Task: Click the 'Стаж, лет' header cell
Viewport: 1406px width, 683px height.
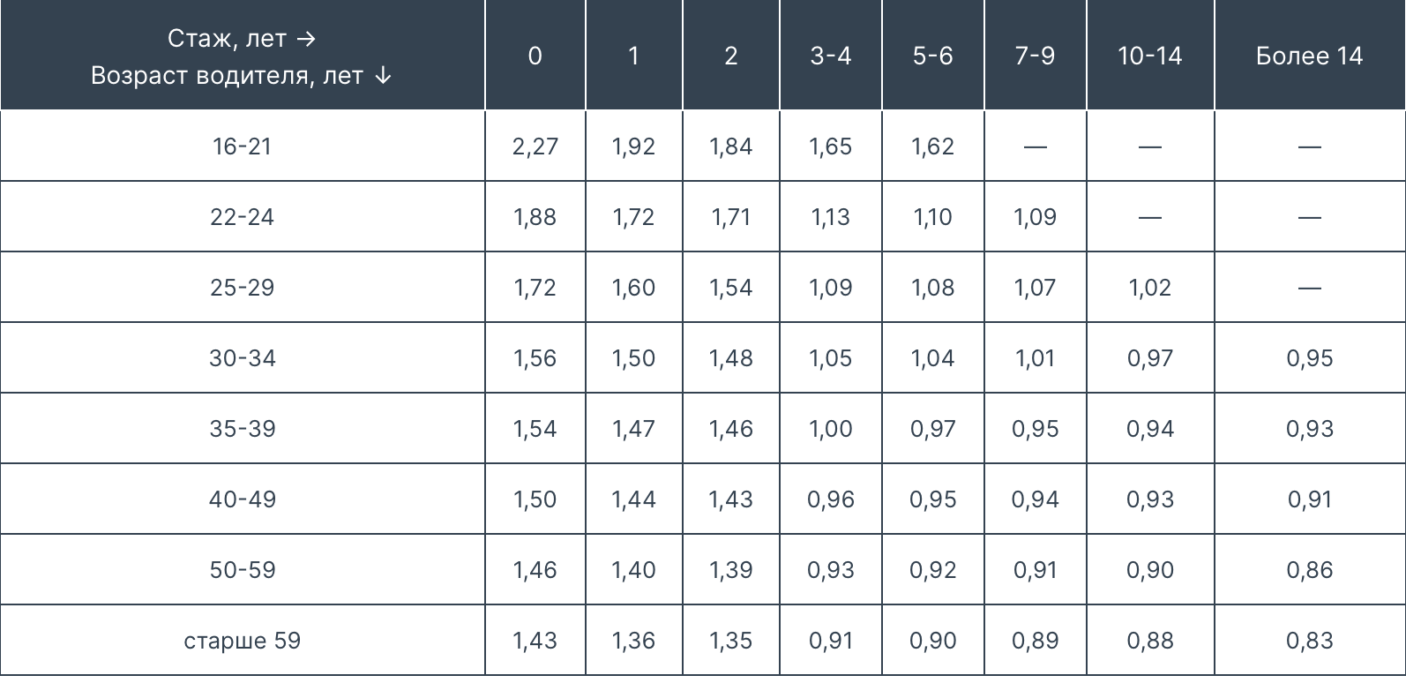Action: pos(242,56)
